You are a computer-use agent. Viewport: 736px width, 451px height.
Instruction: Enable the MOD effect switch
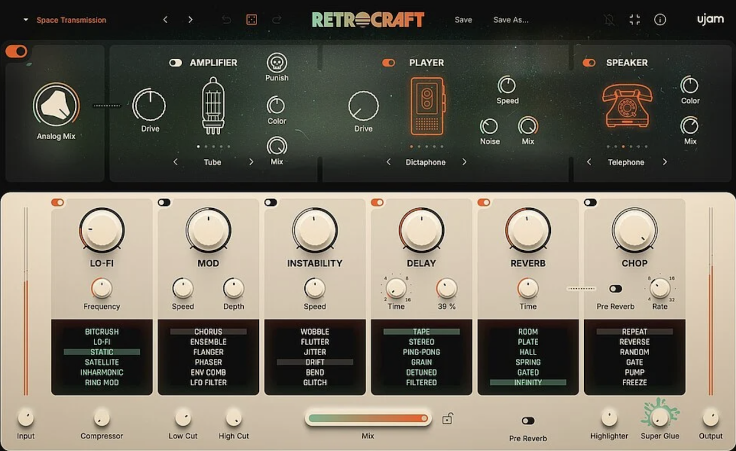click(164, 202)
